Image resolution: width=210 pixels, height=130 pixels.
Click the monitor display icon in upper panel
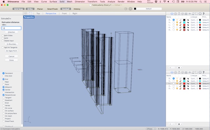click(x=200, y=14)
